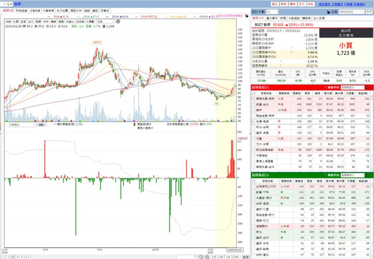Click the crosshair target icon beside 日線

(x=118, y=21)
